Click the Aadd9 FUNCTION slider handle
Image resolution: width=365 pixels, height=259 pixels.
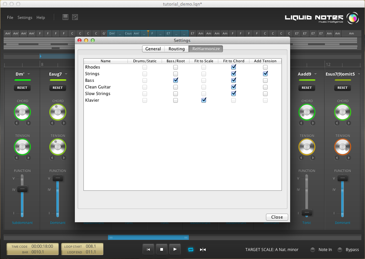[307, 212]
